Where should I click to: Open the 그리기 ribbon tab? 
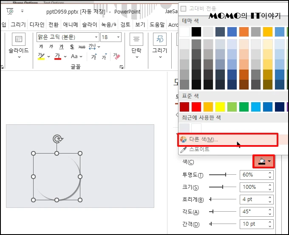click(x=18, y=25)
